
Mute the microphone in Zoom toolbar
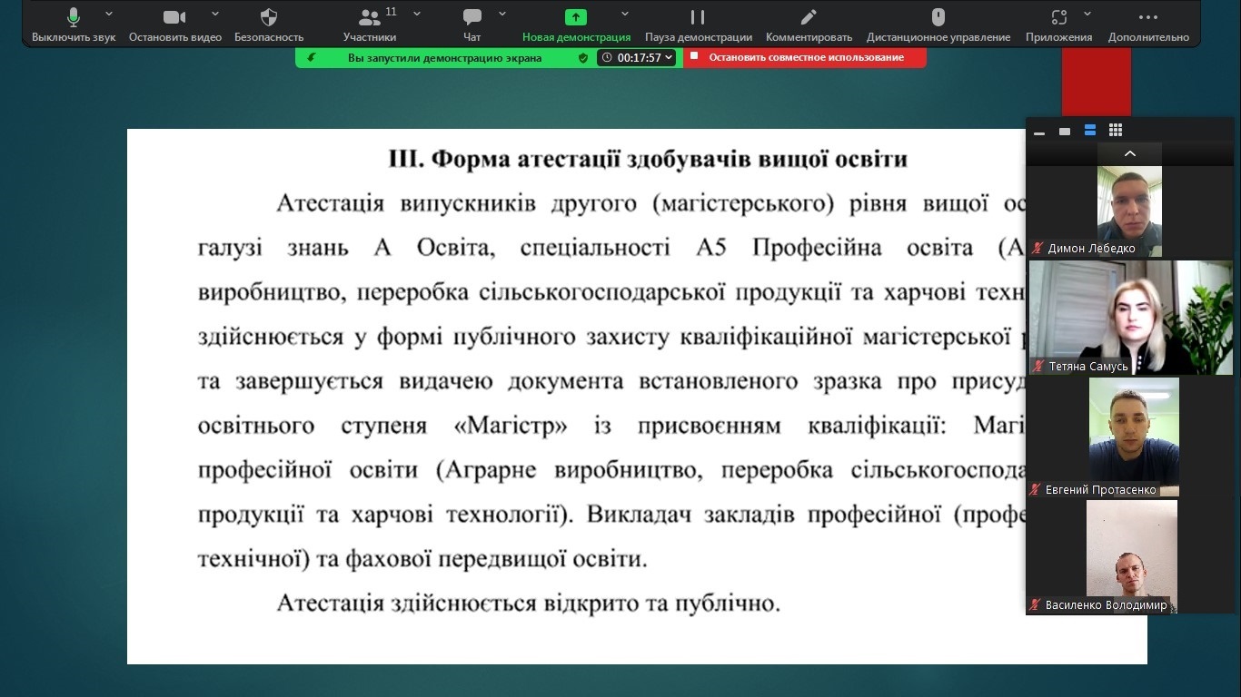74,18
